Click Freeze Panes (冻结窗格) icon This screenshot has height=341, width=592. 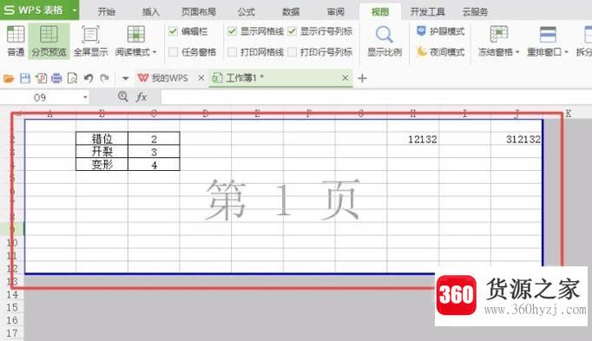click(499, 34)
